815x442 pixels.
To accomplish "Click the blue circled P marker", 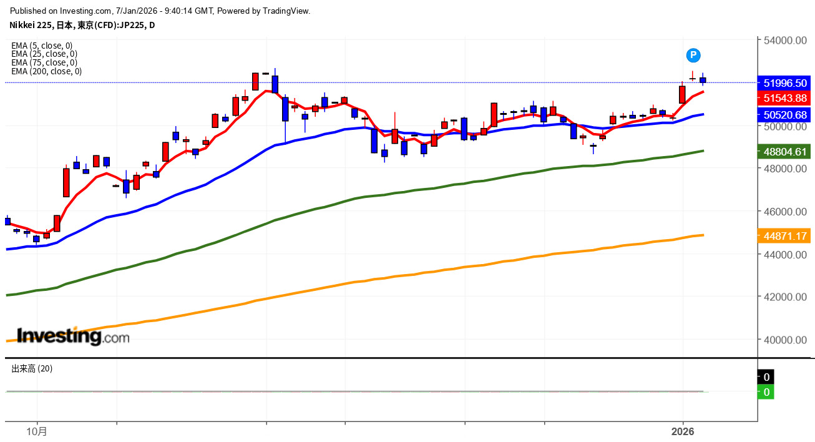I will 693,55.
